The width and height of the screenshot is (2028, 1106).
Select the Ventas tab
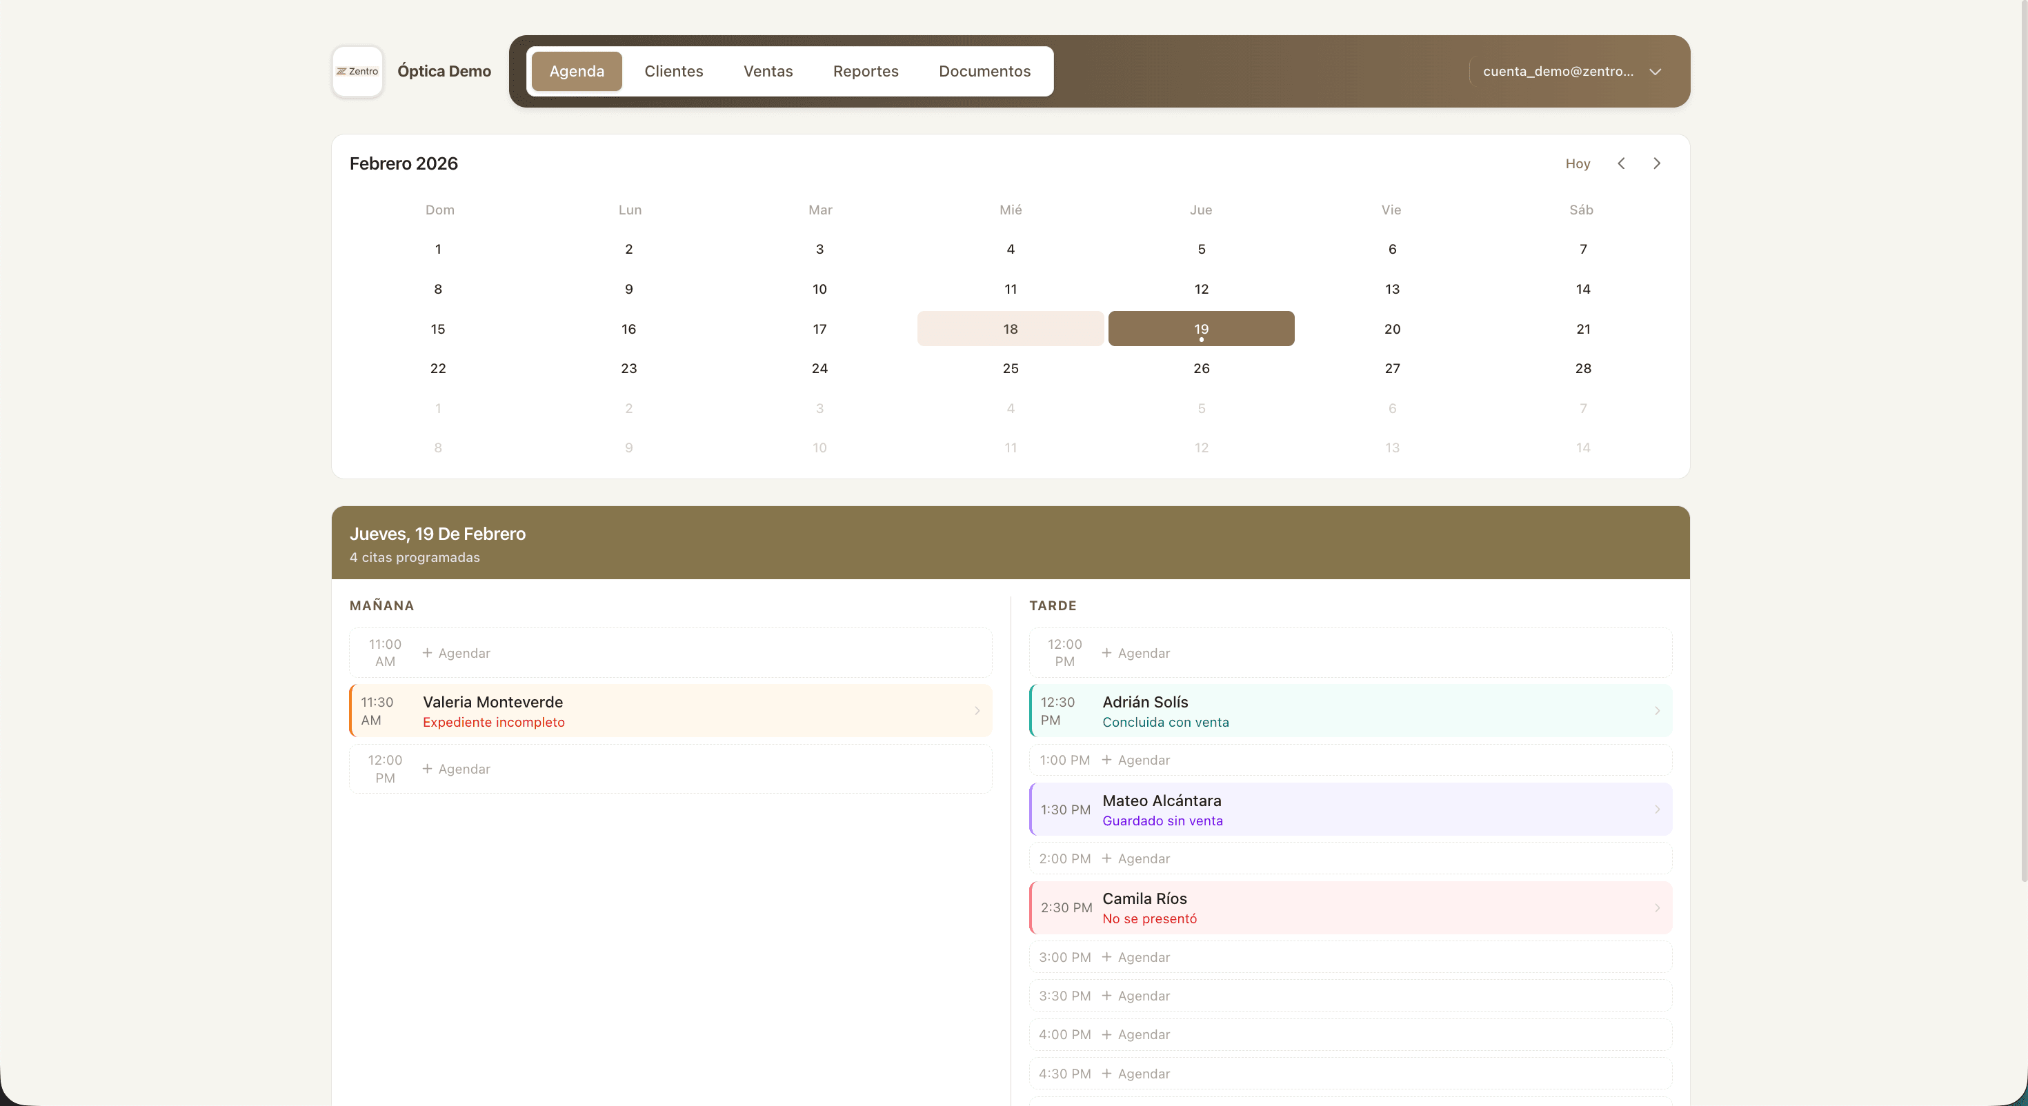pos(768,71)
